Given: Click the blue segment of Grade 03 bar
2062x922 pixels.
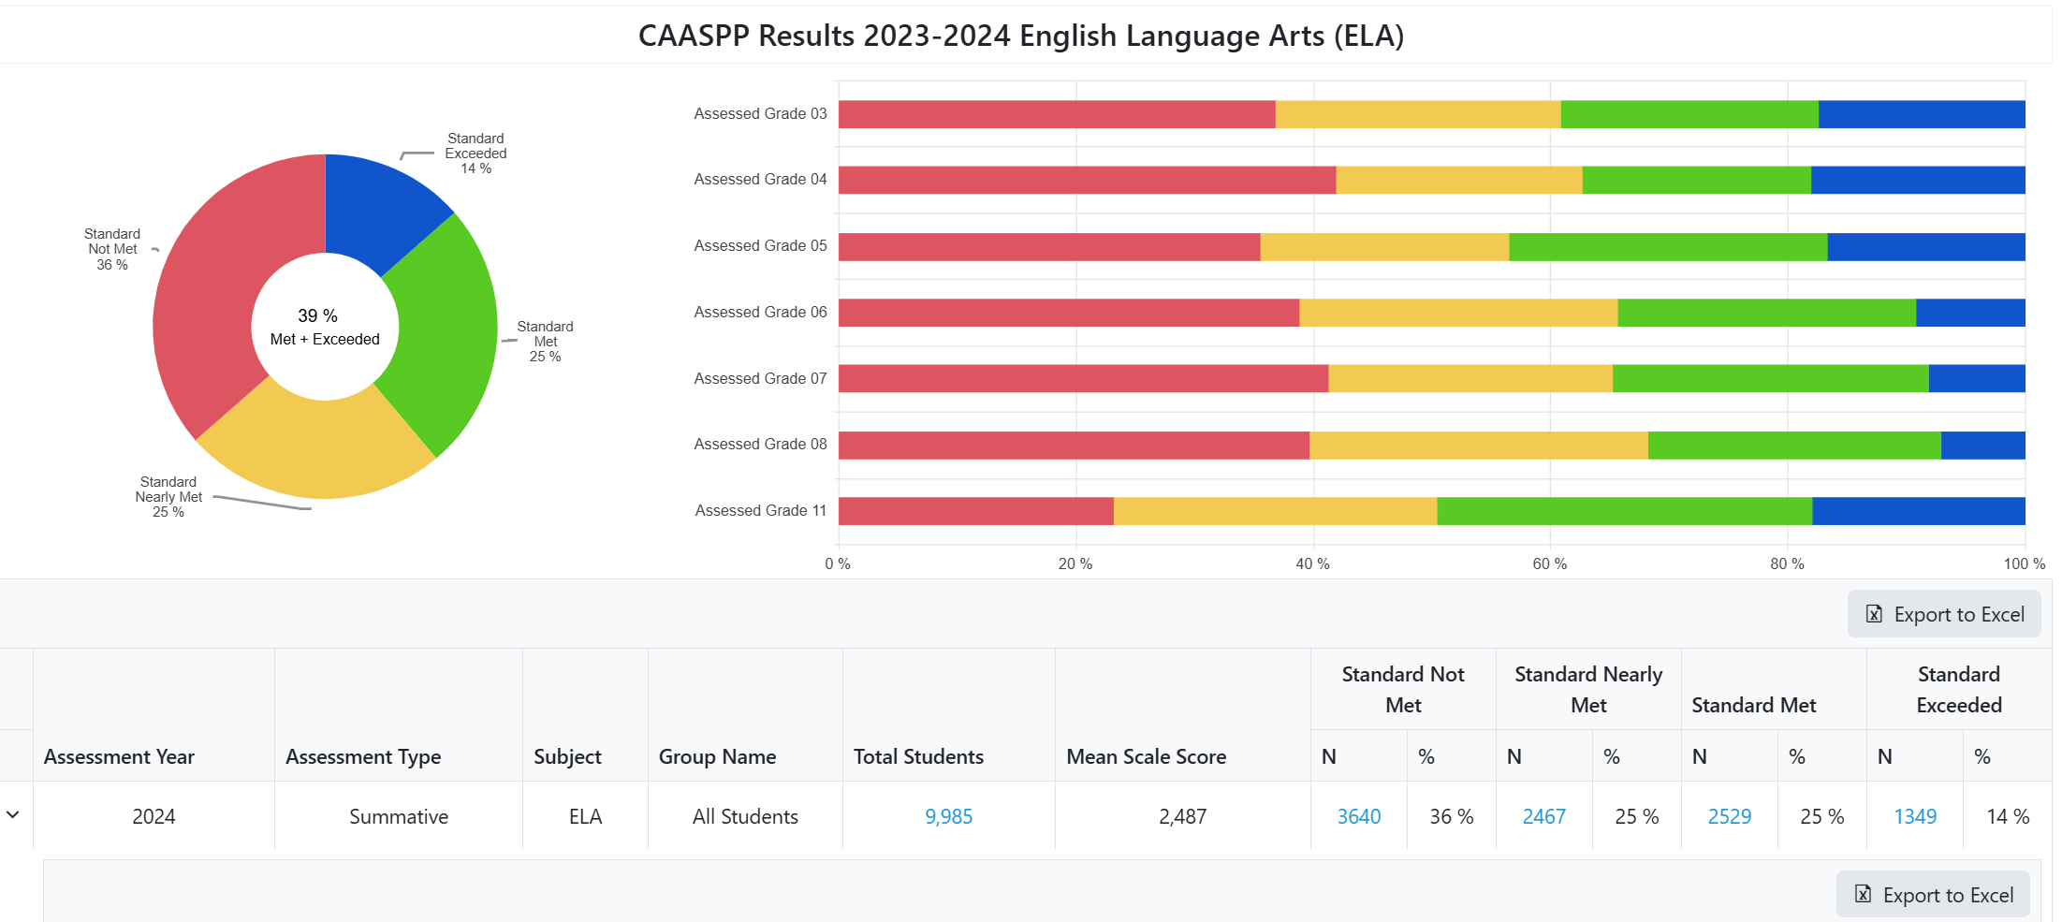Looking at the screenshot, I should 1922,114.
